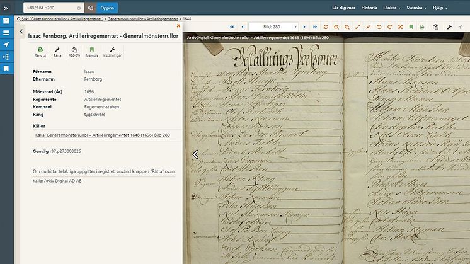
Task: Open the Historik menu item
Action: point(370,8)
